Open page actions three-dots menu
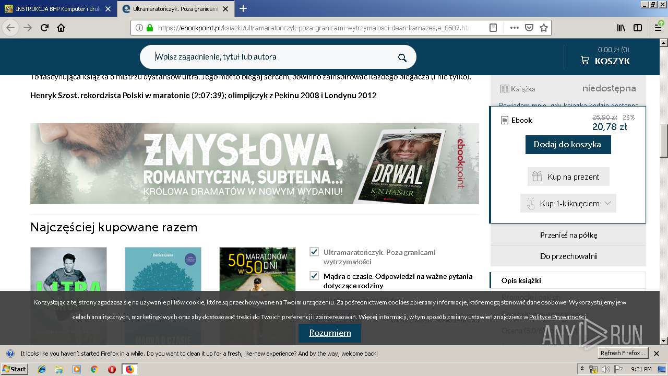Viewport: 668px width, 376px height. pyautogui.click(x=514, y=28)
